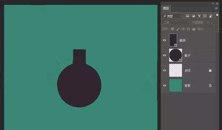Viewport: 222px width, 130px height.
Task: Open the 正常 blend mode dropdown
Action: 176,23
